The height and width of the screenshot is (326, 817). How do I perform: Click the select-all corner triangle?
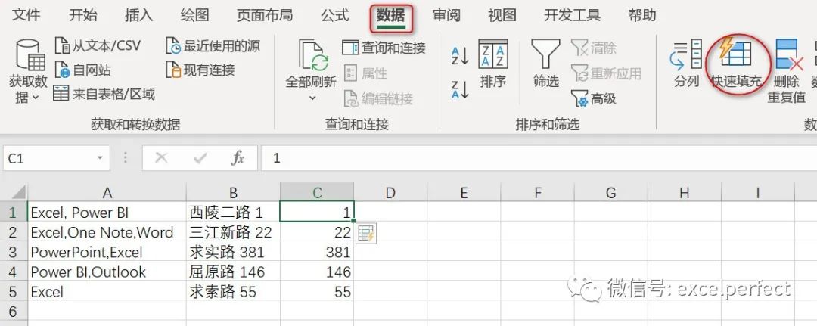(19, 193)
